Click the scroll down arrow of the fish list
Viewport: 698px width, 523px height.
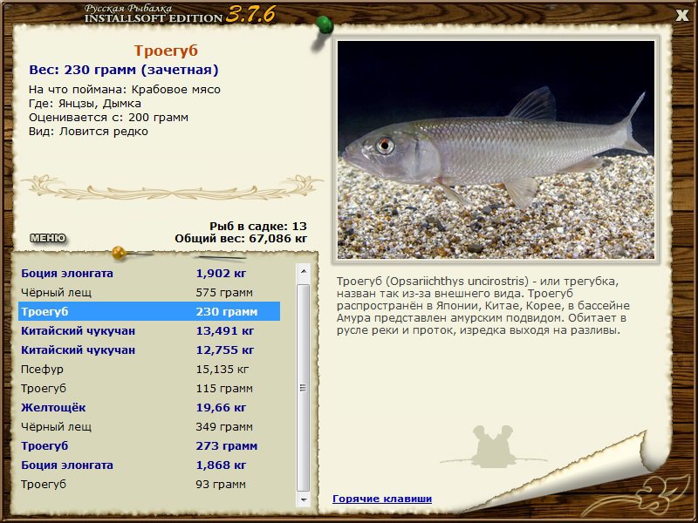point(304,499)
